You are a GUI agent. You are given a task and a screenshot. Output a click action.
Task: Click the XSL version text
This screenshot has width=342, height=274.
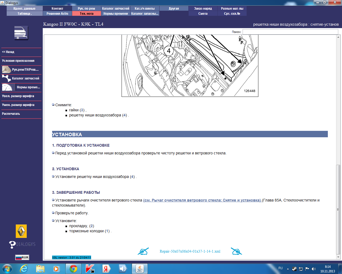click(x=71, y=257)
